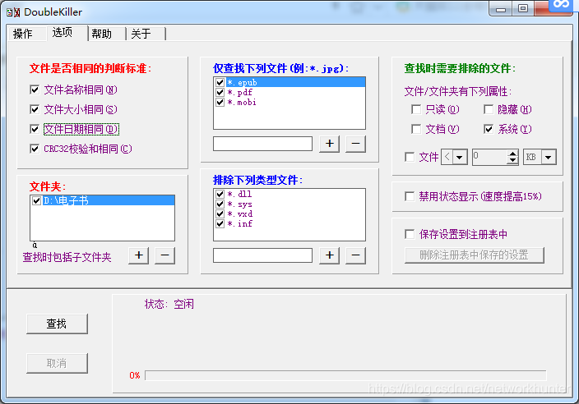Uncheck the *.vxd exclusion entry
579x404 pixels.
tap(220, 213)
